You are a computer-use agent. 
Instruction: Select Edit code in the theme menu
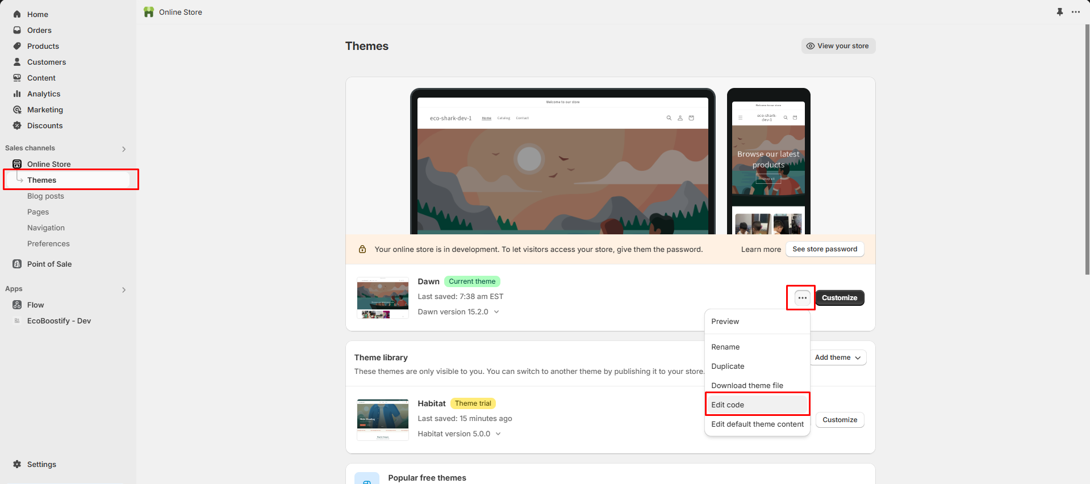coord(757,405)
